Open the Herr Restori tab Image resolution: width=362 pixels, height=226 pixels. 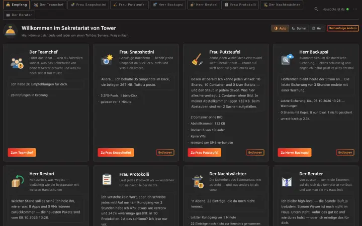(204, 5)
